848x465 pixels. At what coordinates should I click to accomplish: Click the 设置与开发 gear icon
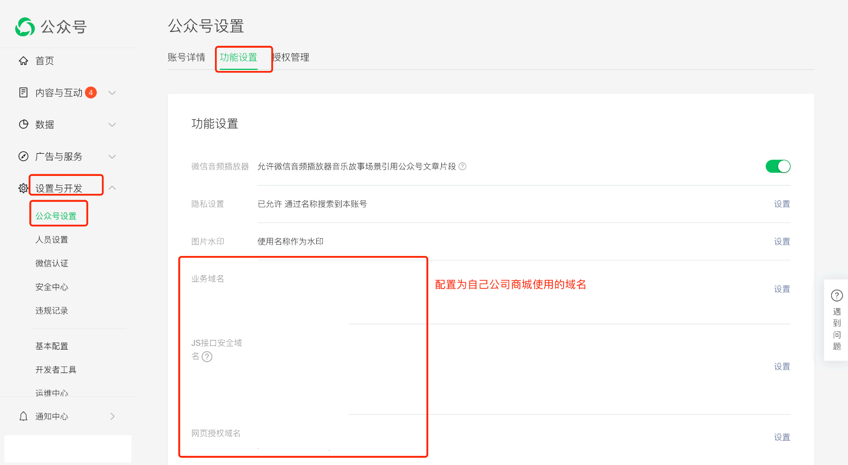23,188
